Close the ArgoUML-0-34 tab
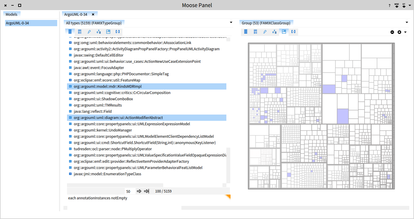The width and height of the screenshot is (414, 219). pyautogui.click(x=93, y=14)
